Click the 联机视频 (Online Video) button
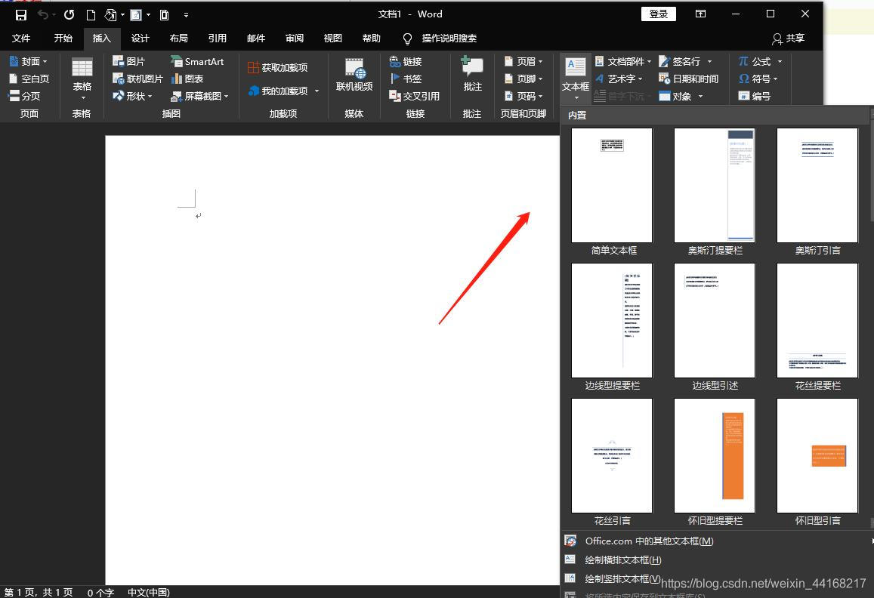The height and width of the screenshot is (598, 874). click(354, 76)
